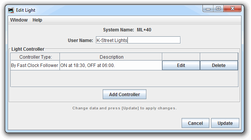Image resolution: width=251 pixels, height=140 pixels.
Task: Edit the Fast Clock Follower controller
Action: [181, 65]
